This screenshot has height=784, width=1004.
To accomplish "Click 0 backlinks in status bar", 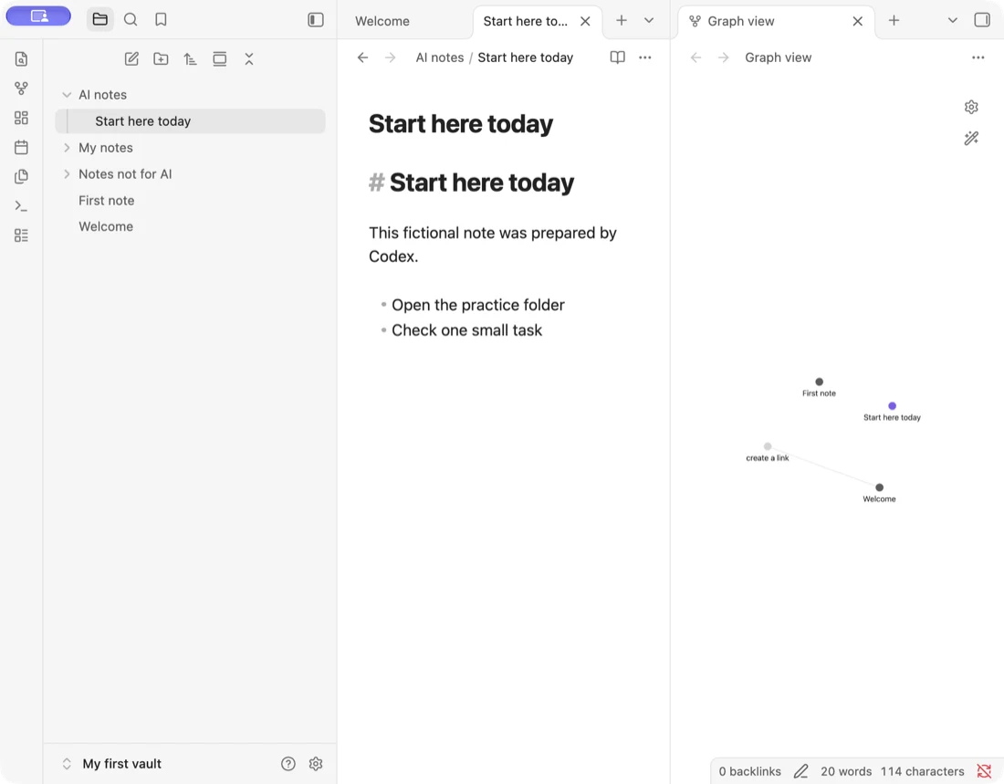I will (749, 771).
